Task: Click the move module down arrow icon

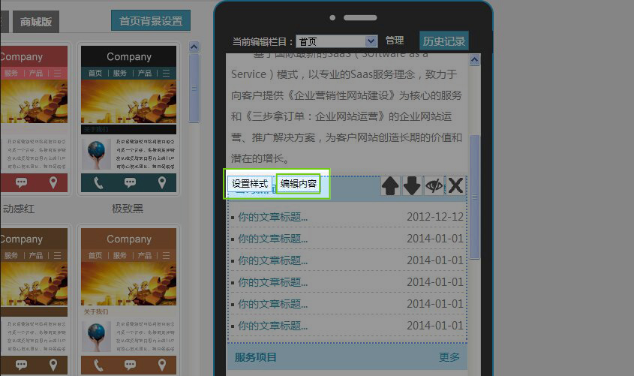Action: click(412, 185)
